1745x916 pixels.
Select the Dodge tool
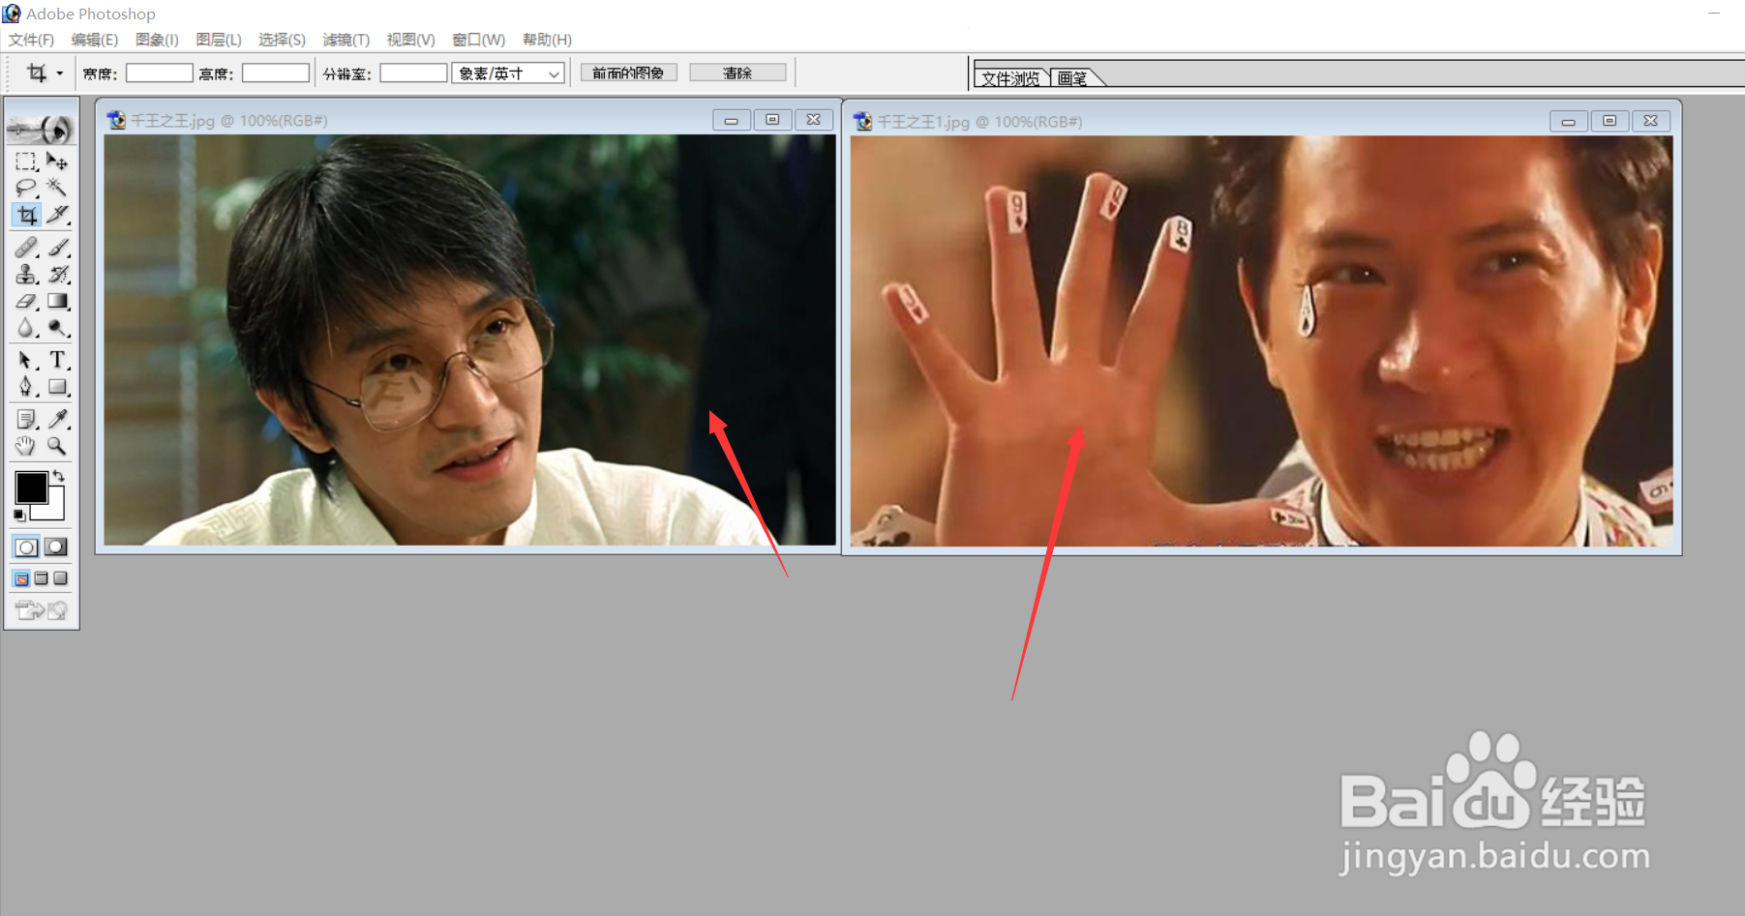(57, 328)
